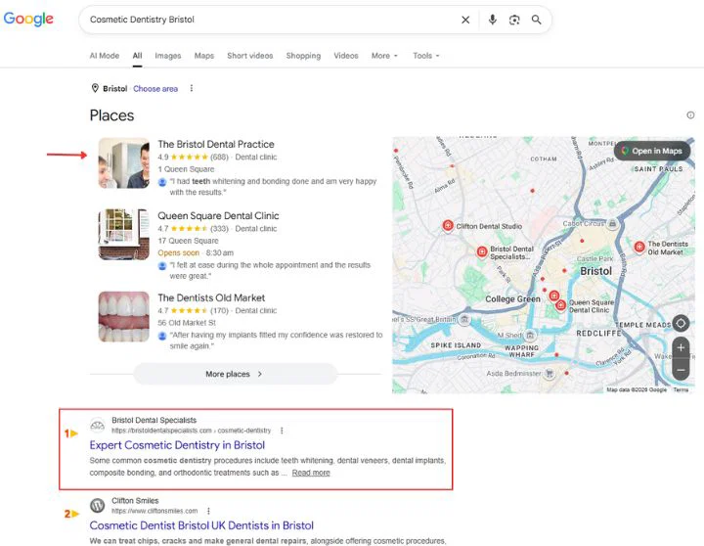Image resolution: width=704 pixels, height=546 pixels.
Task: Click the College Green label on map
Action: pyautogui.click(x=512, y=298)
